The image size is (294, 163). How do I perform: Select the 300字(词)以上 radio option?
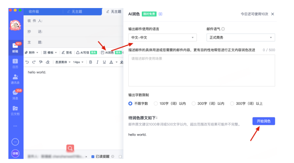[x=232, y=103]
